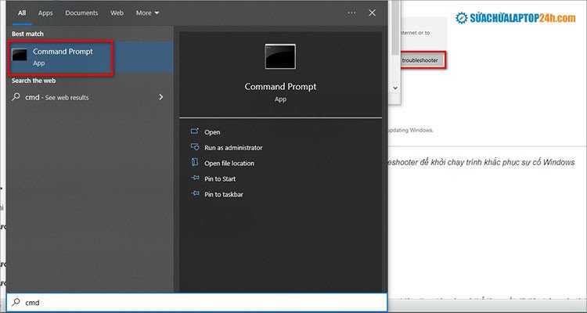This screenshot has width=587, height=313.
Task: Switch to the All search tab
Action: (x=22, y=13)
